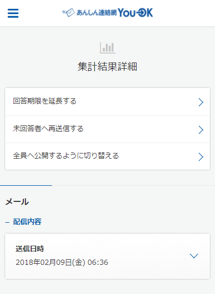Select the 回答期限を延長する menu item

107,102
